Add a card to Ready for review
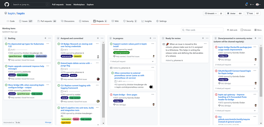This screenshot has width=264, height=127. pos(203,38)
